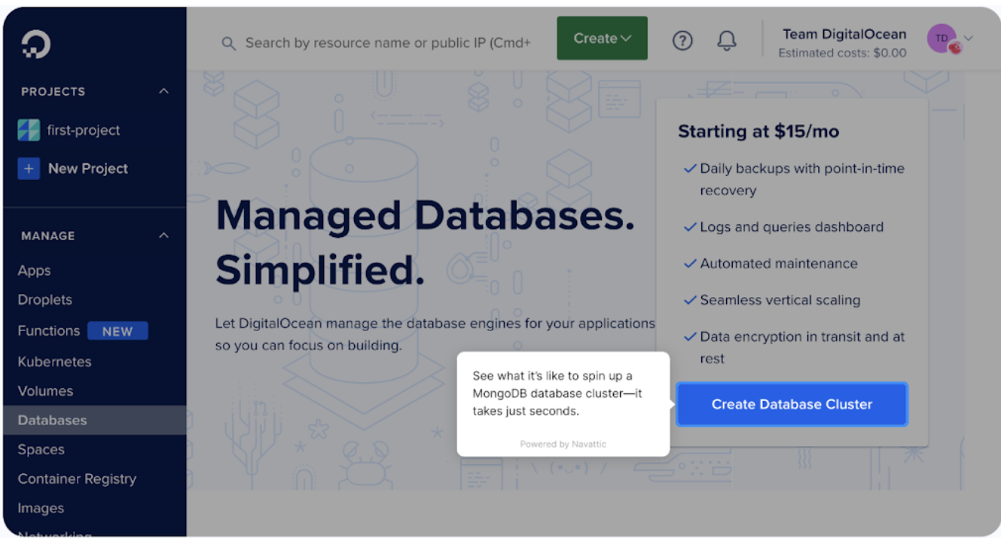Open Images in the sidebar
This screenshot has width=1001, height=541.
click(41, 508)
